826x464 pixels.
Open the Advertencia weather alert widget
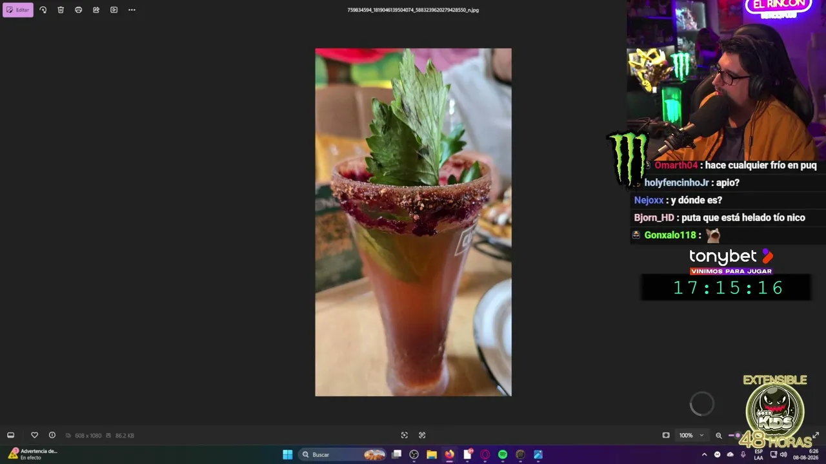click(32, 454)
